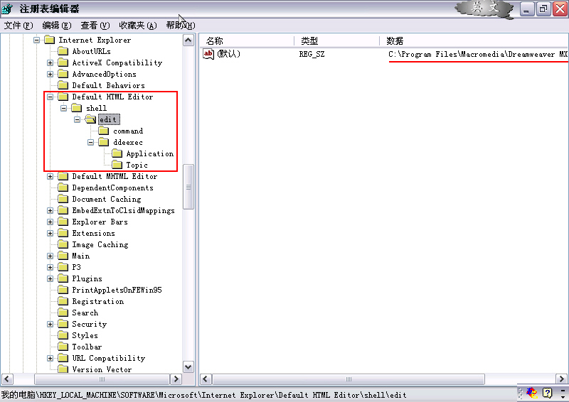This screenshot has height=402, width=569.
Task: Click the tree pane's scroll down arrow
Action: click(188, 367)
